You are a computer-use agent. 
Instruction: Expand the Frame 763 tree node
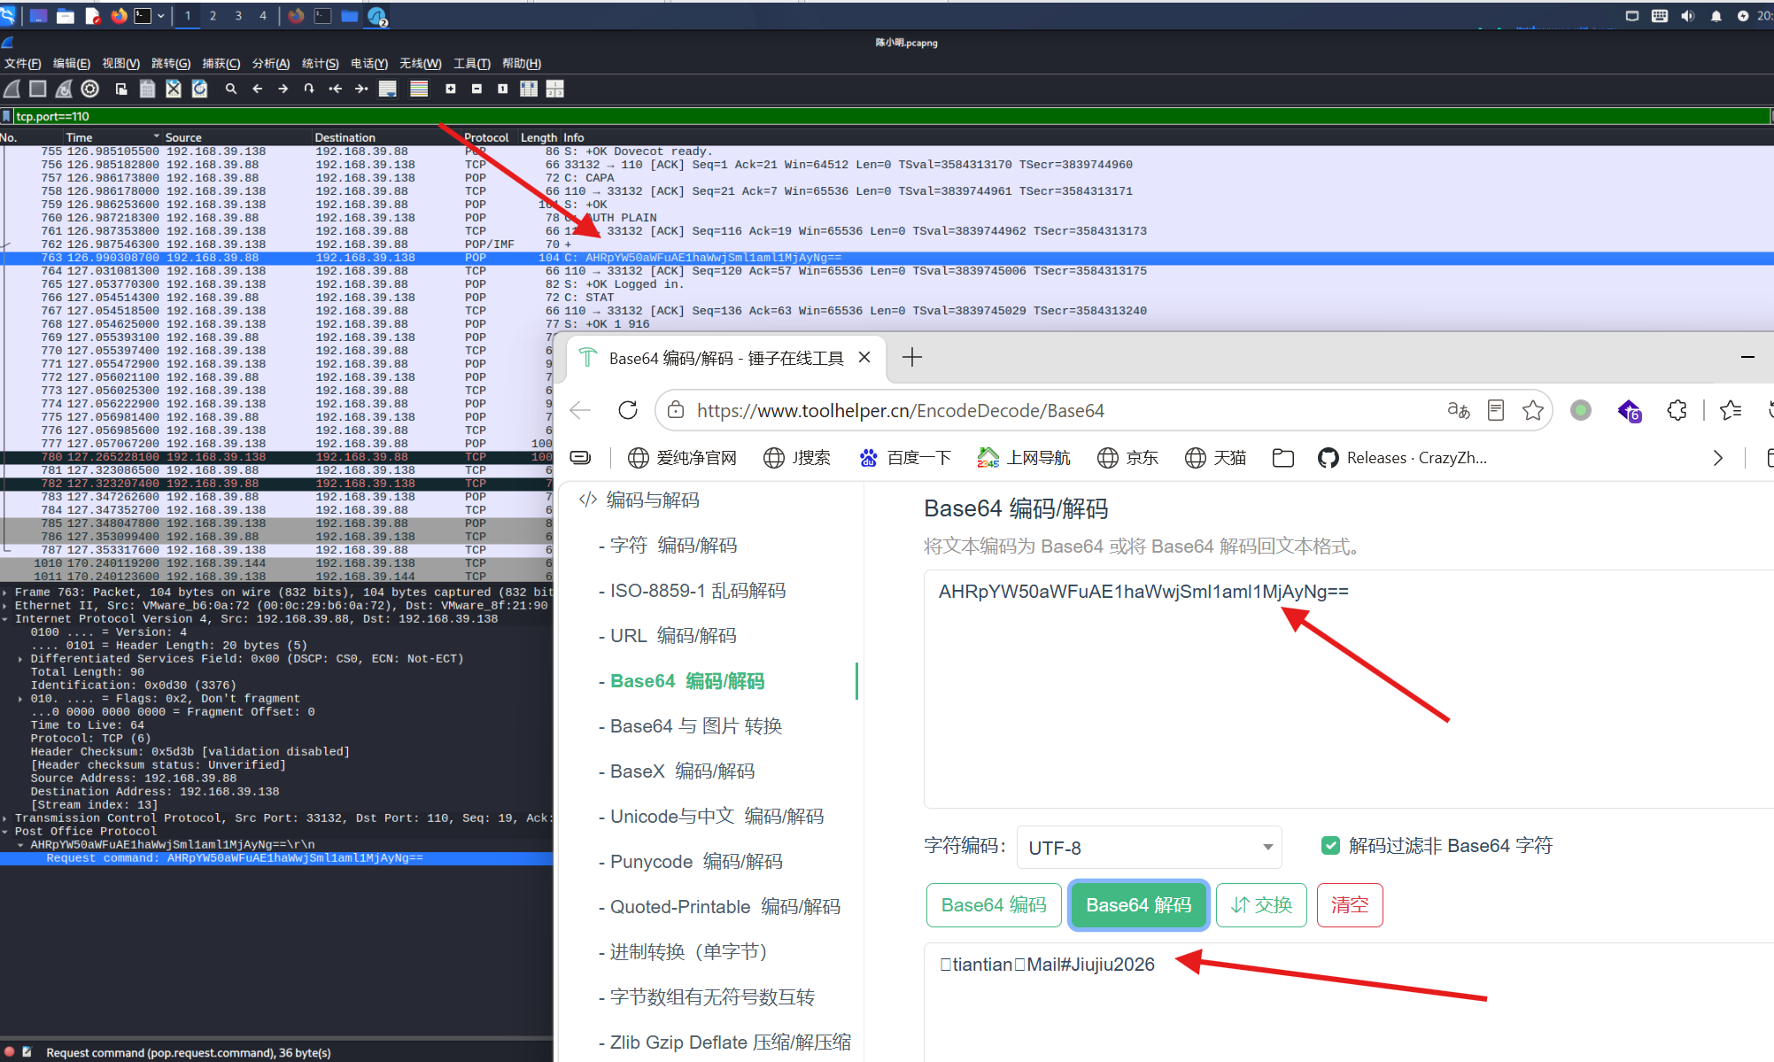[x=5, y=593]
